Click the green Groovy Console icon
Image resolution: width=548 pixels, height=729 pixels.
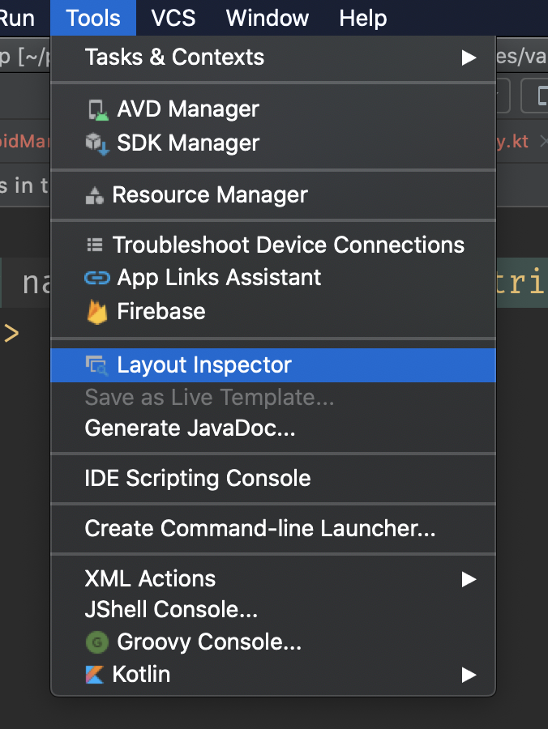point(97,642)
